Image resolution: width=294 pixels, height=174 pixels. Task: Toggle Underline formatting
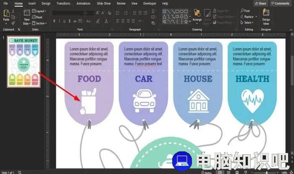click(64, 21)
